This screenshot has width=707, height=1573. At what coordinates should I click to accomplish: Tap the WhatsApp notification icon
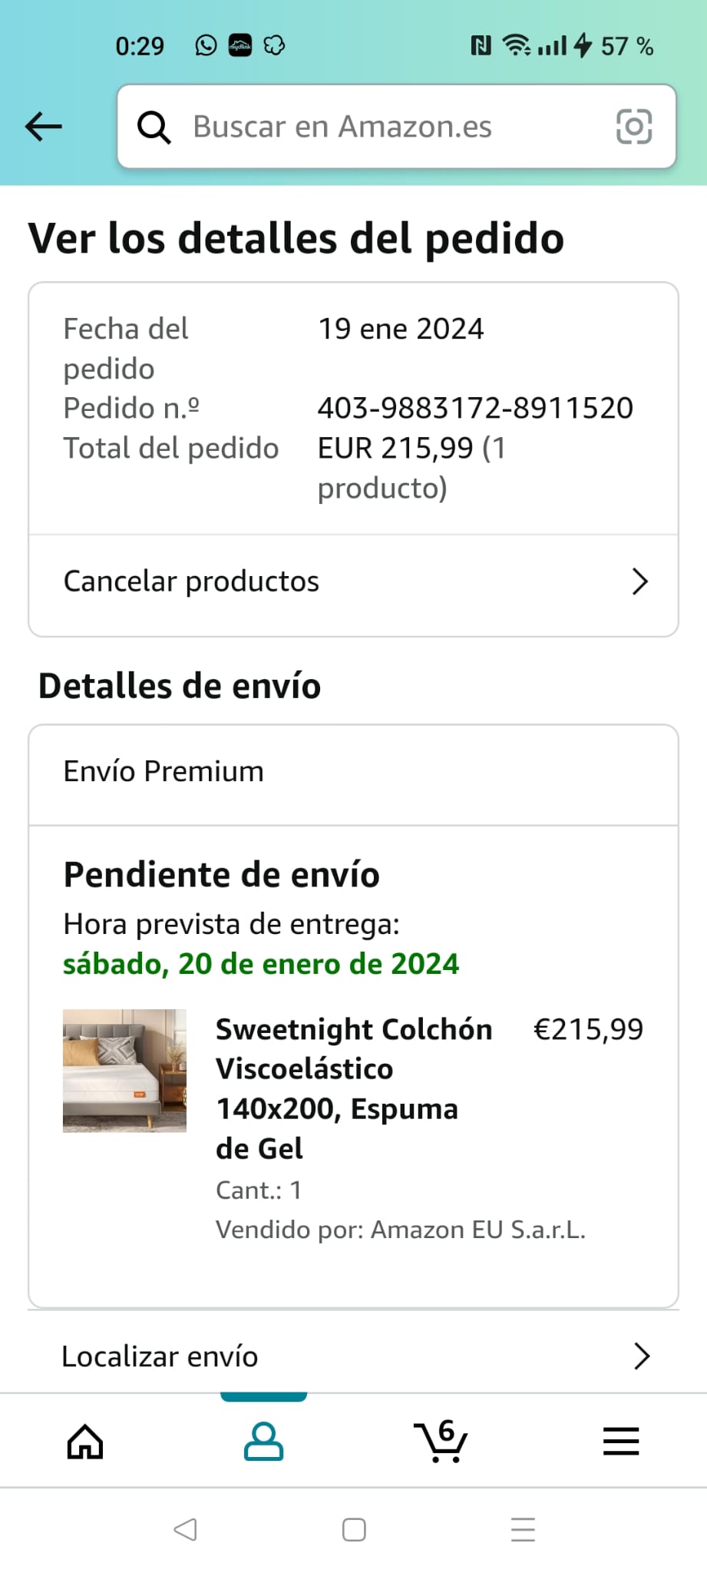click(x=206, y=46)
